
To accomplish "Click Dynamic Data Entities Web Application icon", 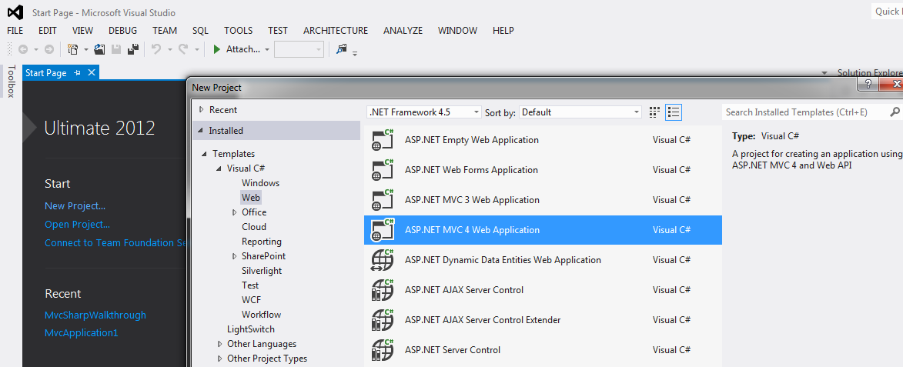I will pyautogui.click(x=383, y=260).
